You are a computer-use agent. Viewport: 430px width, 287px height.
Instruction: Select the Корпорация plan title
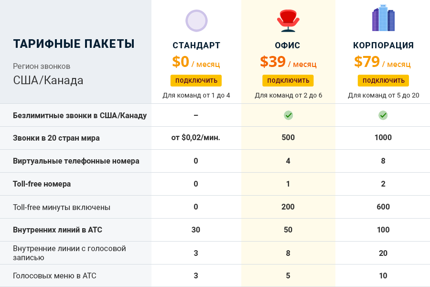click(x=383, y=45)
